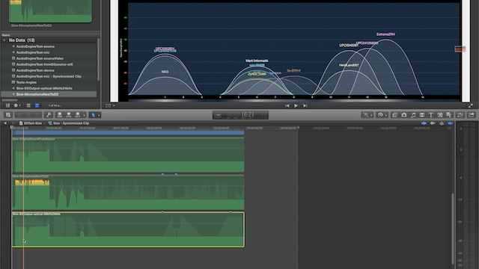Click the share export icon in toolbar
This screenshot has width=479, height=269.
click(471, 115)
